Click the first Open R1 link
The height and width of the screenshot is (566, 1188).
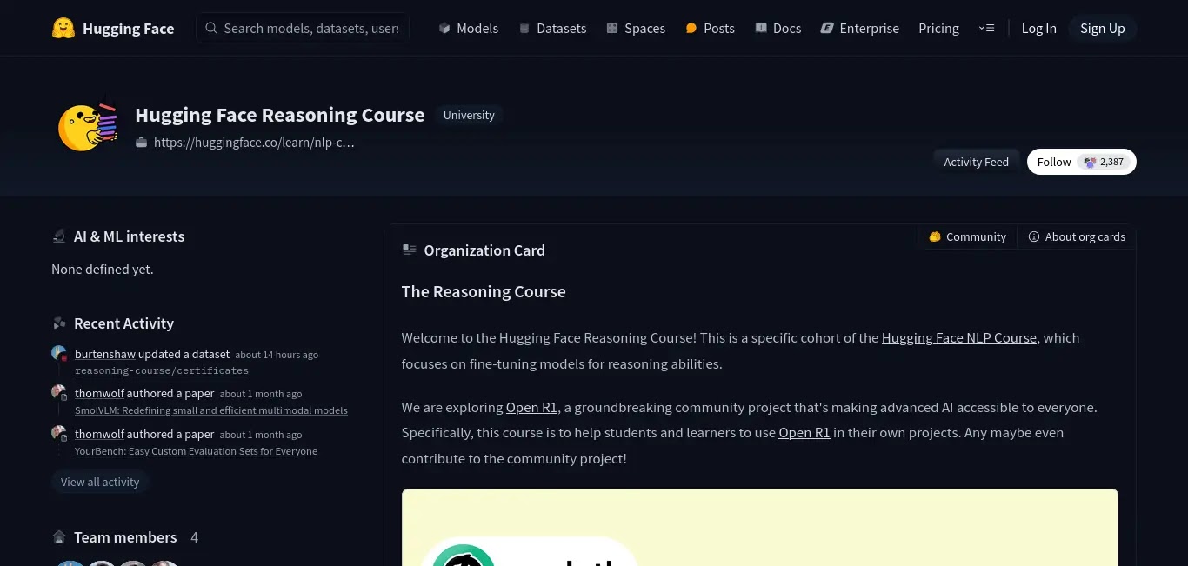click(531, 407)
